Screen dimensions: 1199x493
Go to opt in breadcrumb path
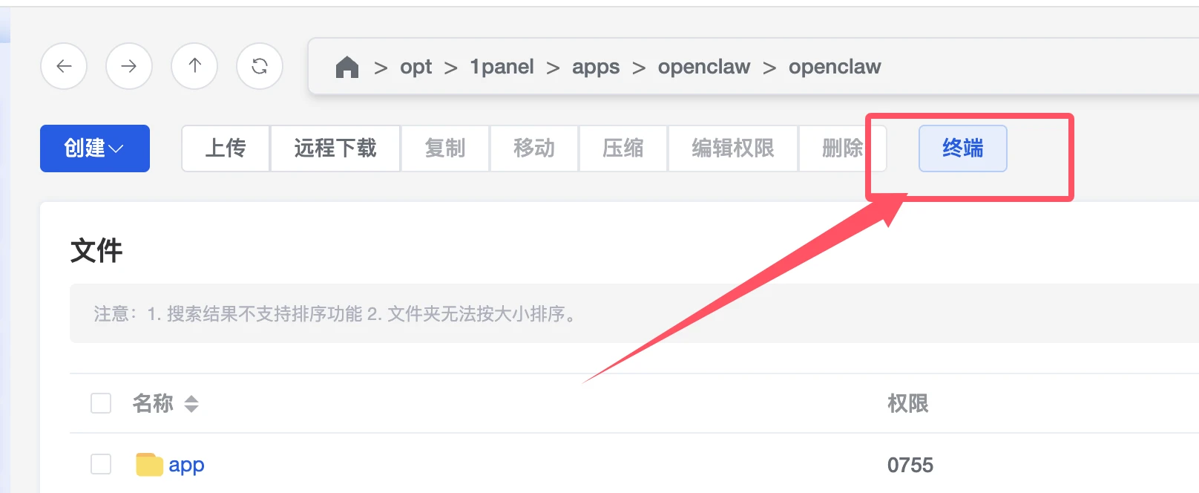(x=416, y=67)
